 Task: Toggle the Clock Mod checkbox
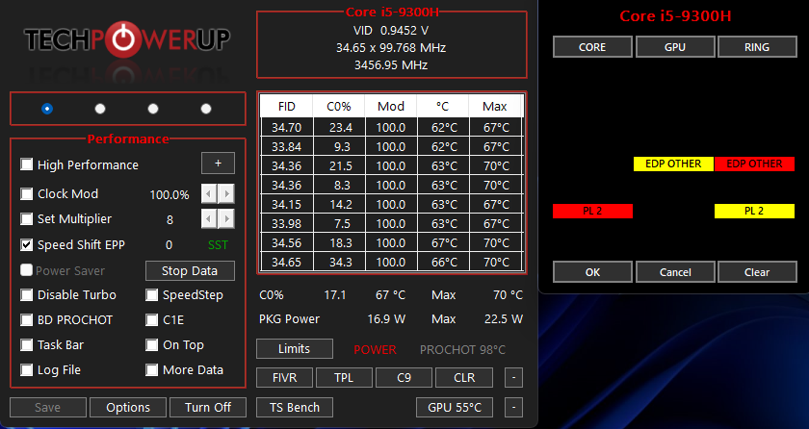point(26,193)
